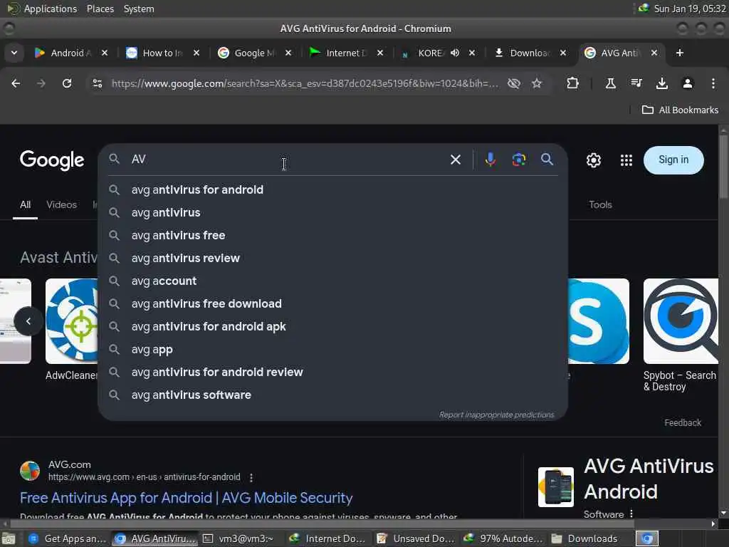This screenshot has width=729, height=547.
Task: Select suggestion avg antivirus software
Action: click(332, 395)
